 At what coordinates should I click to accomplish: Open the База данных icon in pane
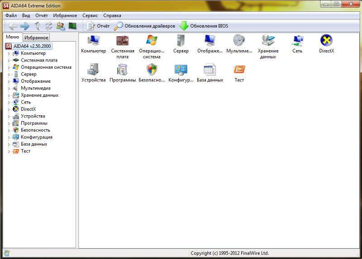pyautogui.click(x=210, y=70)
